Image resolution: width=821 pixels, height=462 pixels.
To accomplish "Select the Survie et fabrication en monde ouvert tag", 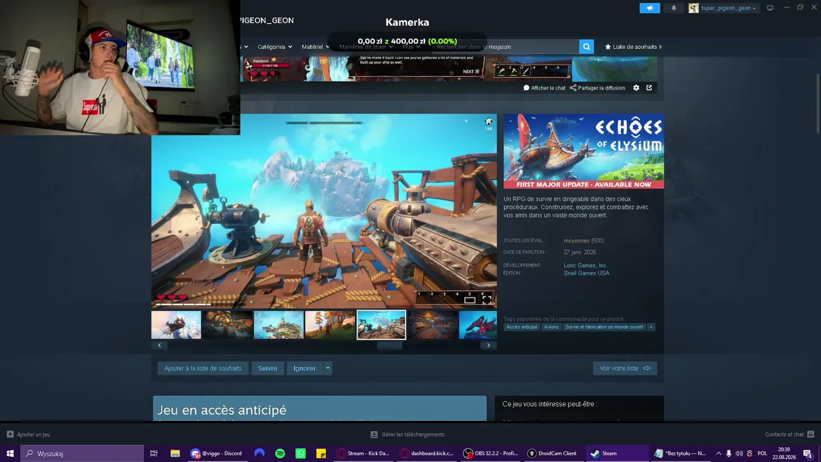I will [x=604, y=327].
